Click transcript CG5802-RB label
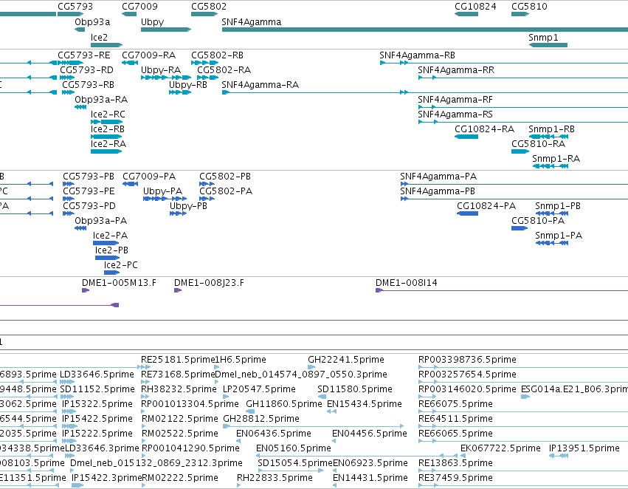The image size is (628, 489). point(218,55)
